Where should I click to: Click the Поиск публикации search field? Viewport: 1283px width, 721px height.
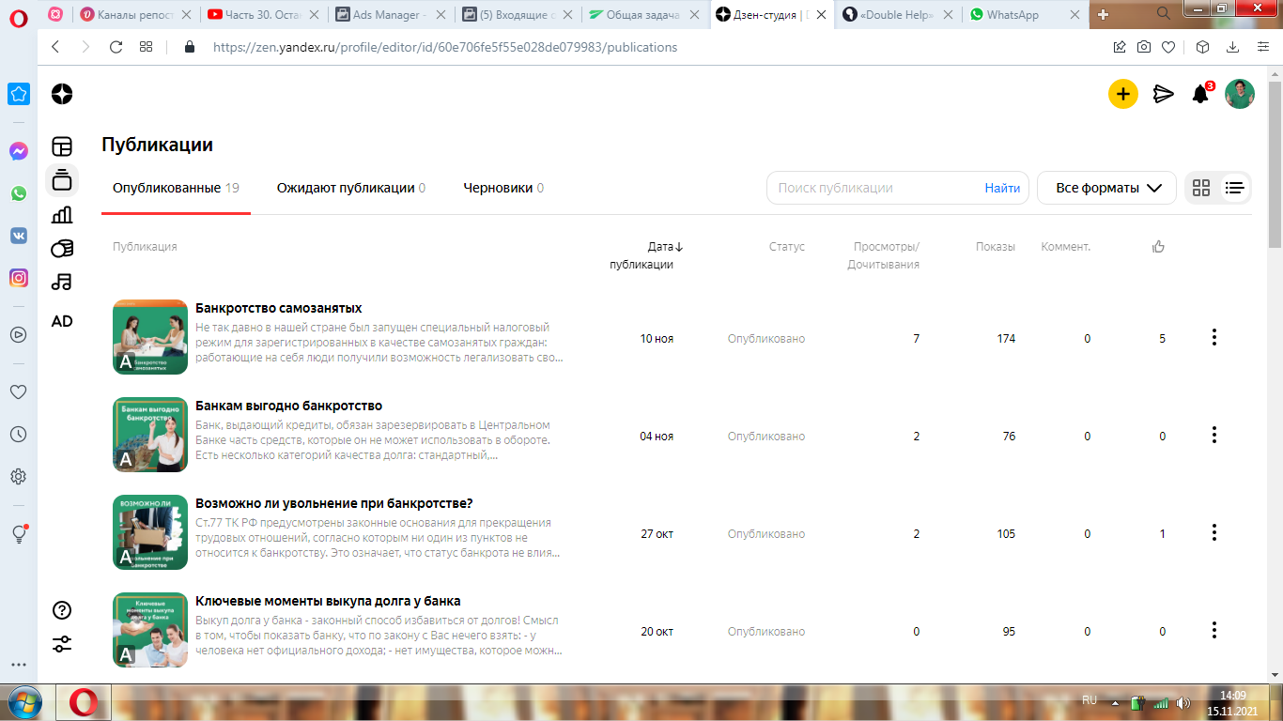(873, 188)
